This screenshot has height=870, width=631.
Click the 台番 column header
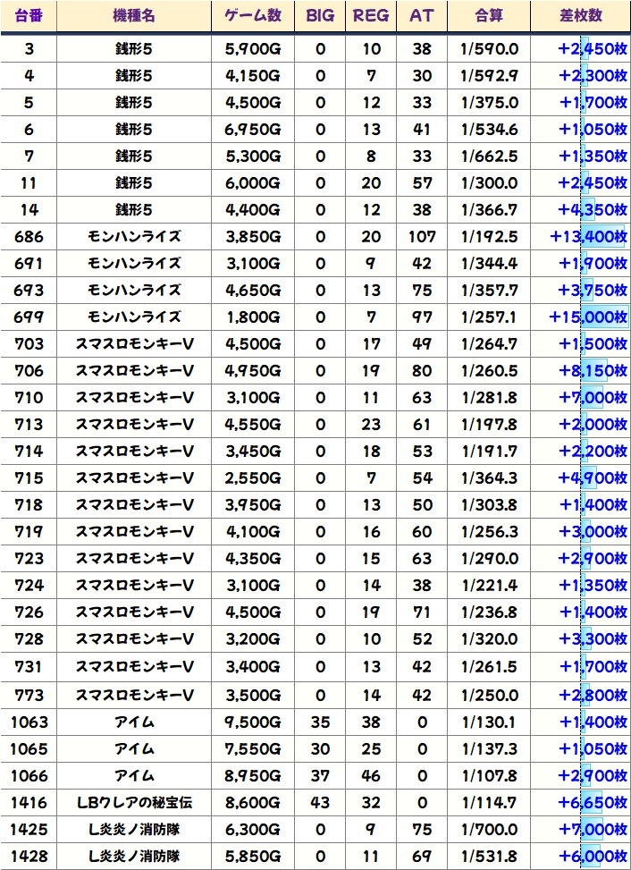coord(29,16)
